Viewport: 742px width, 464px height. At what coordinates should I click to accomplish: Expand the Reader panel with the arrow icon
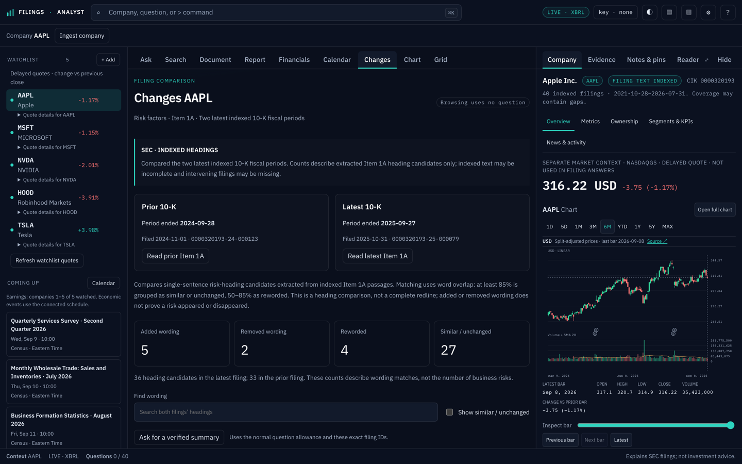[x=706, y=60]
